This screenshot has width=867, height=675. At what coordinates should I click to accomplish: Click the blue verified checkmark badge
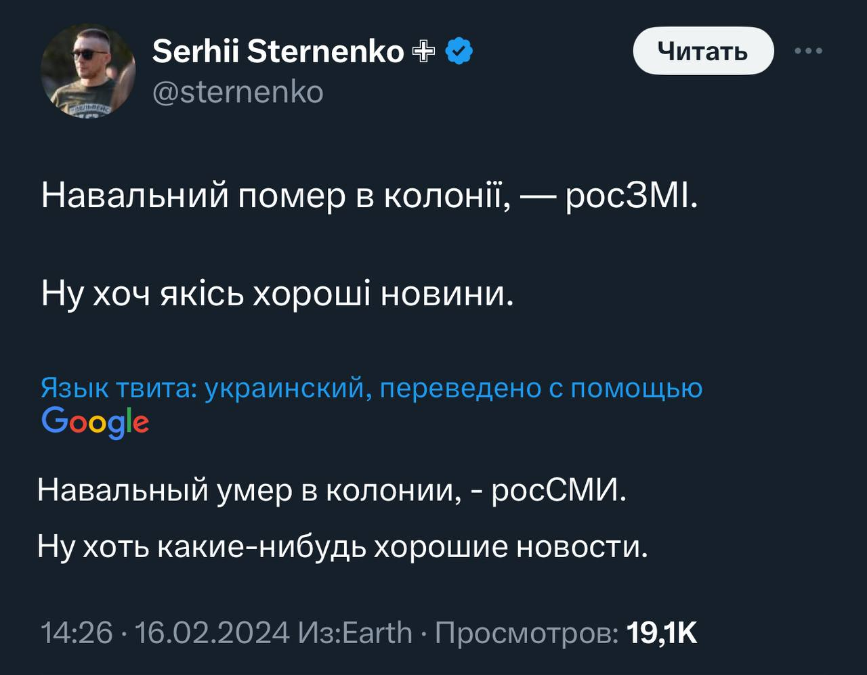pos(460,51)
